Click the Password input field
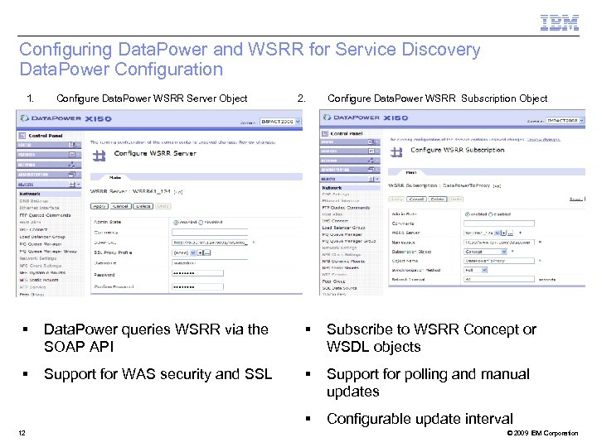 [197, 273]
